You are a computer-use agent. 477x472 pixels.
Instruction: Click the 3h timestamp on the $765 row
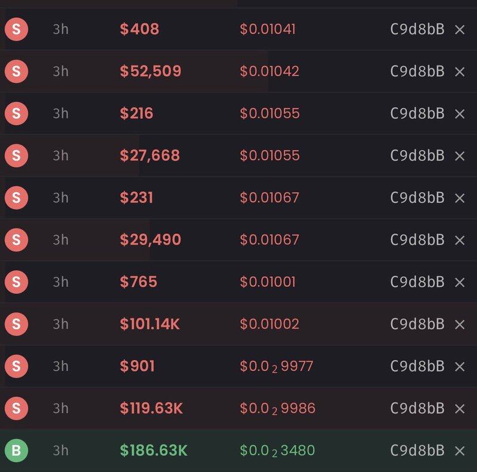(x=60, y=282)
